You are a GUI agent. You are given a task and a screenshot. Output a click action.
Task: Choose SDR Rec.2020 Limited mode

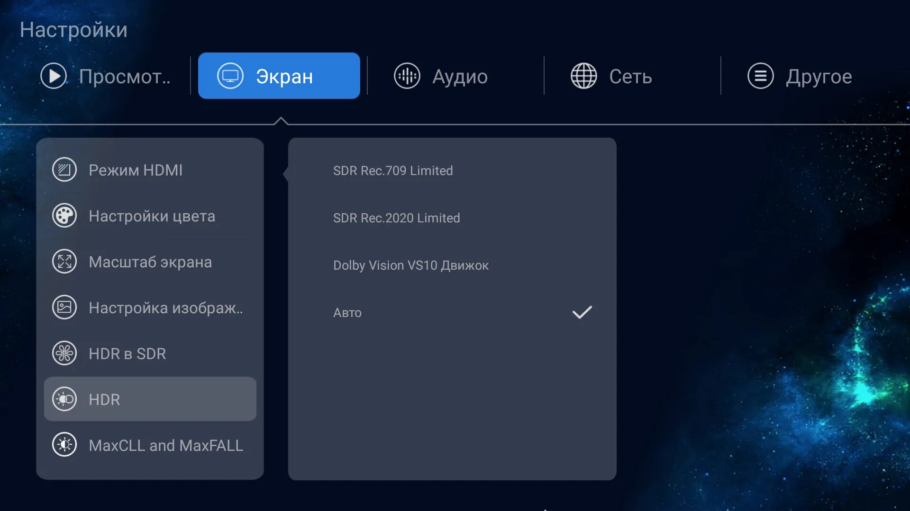tap(396, 218)
